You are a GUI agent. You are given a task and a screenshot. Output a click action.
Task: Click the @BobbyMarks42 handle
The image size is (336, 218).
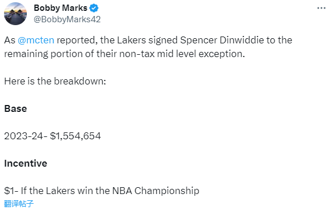pos(67,19)
